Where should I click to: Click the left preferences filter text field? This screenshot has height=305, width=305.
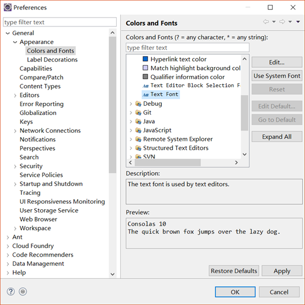[60, 22]
